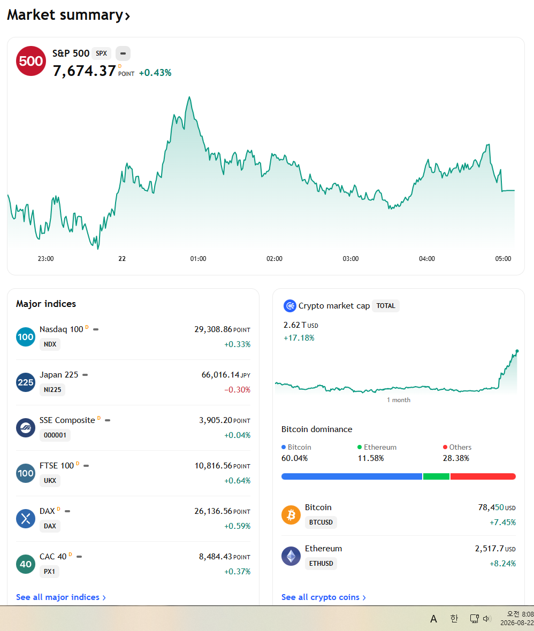This screenshot has width=534, height=631.
Task: Click the +0.43% S&P 500 change
Action: pyautogui.click(x=155, y=73)
